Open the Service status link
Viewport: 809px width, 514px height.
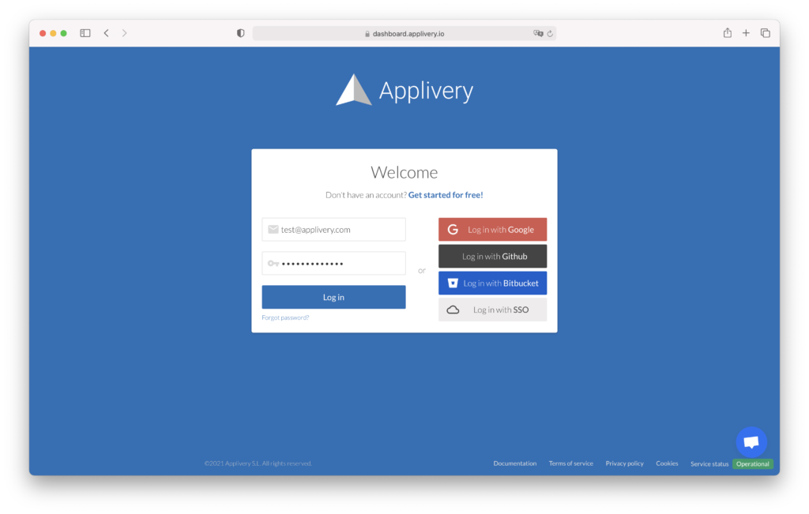[x=709, y=464]
